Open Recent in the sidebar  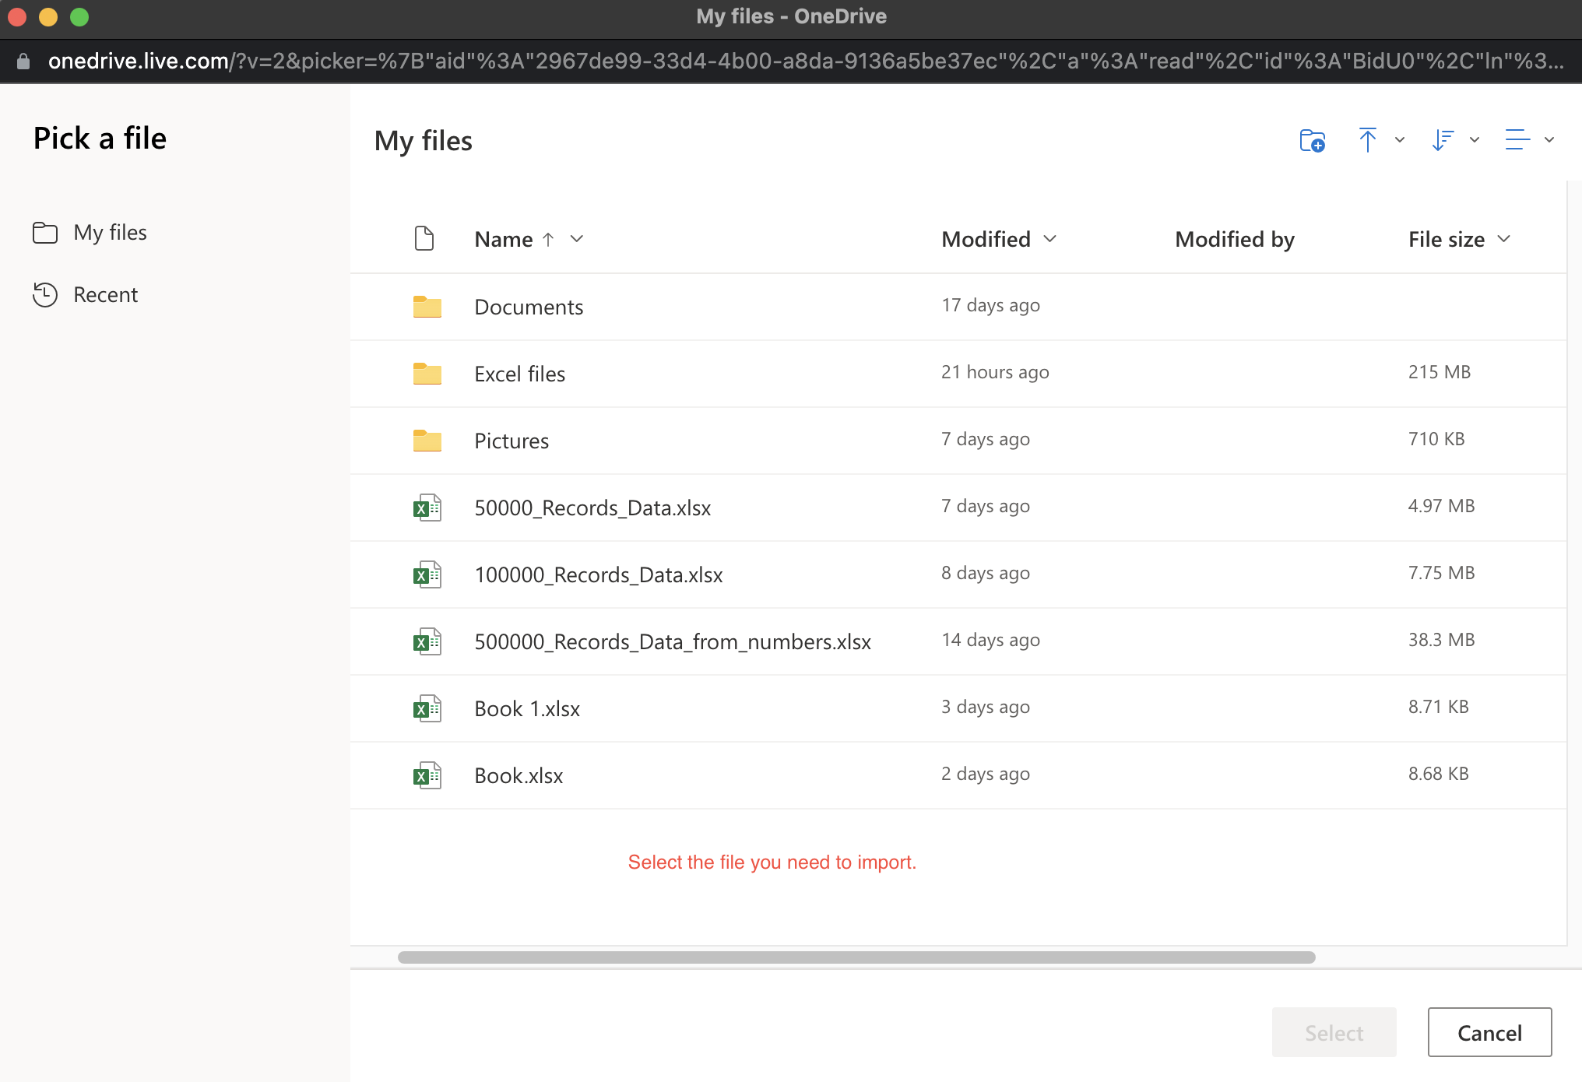click(x=105, y=294)
